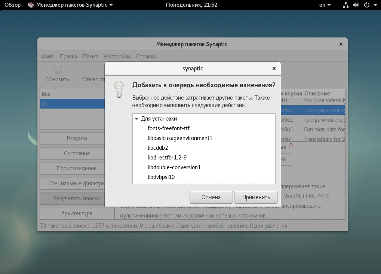Open the en keyboard layout dropdown
Image resolution: width=381 pixels, height=274 pixels.
[325, 5]
